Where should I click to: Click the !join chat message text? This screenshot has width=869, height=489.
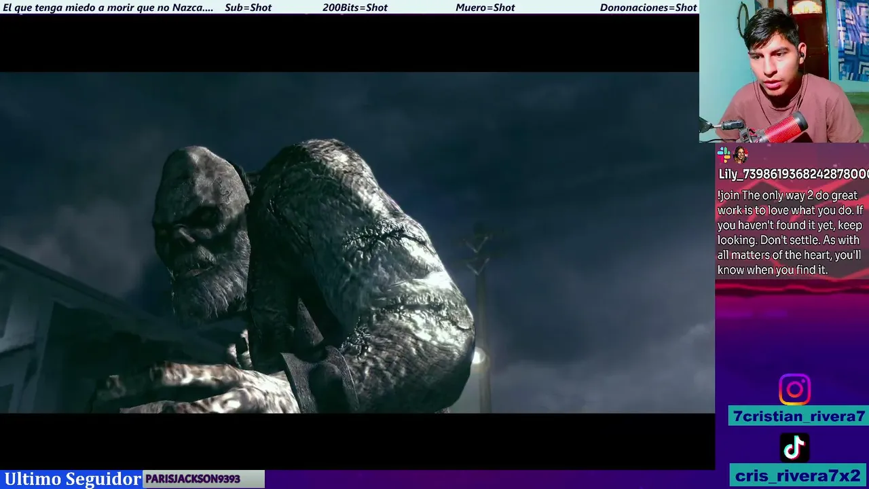[790, 233]
